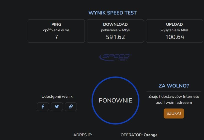Click the WYNIK SPEED TEST heading
The width and height of the screenshot is (204, 140).
click(112, 13)
